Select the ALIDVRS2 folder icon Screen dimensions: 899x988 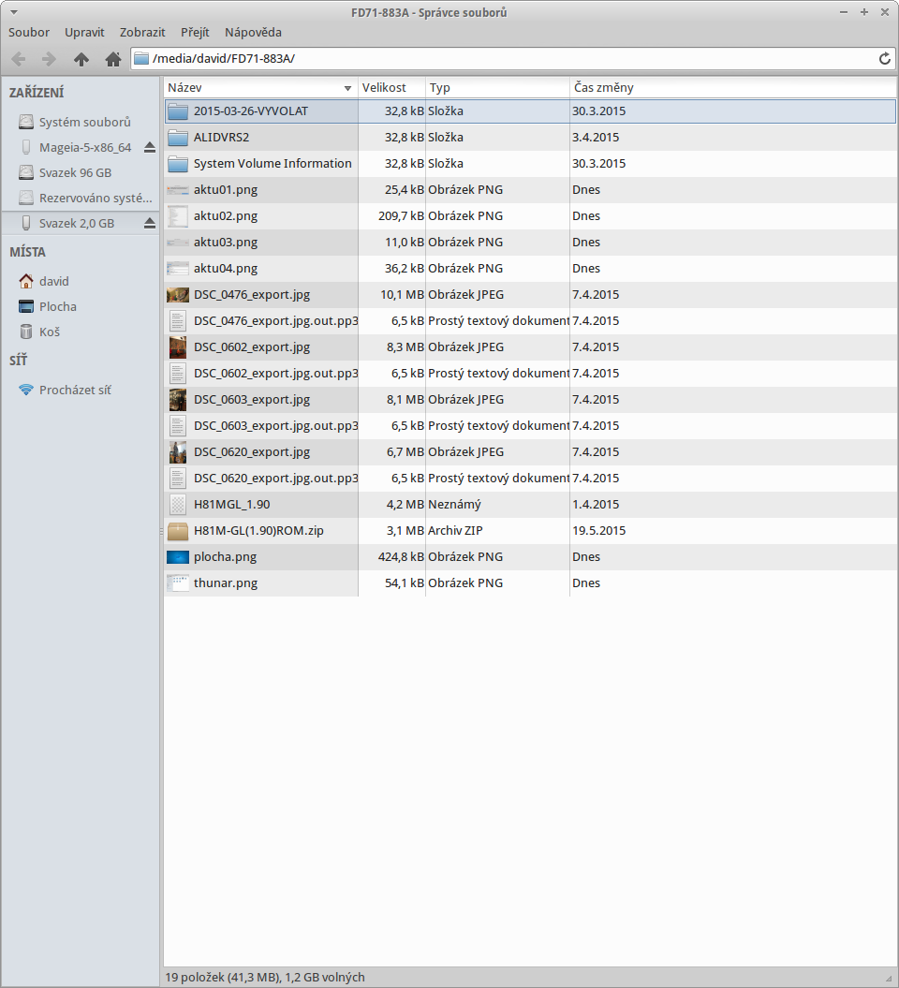coord(178,138)
